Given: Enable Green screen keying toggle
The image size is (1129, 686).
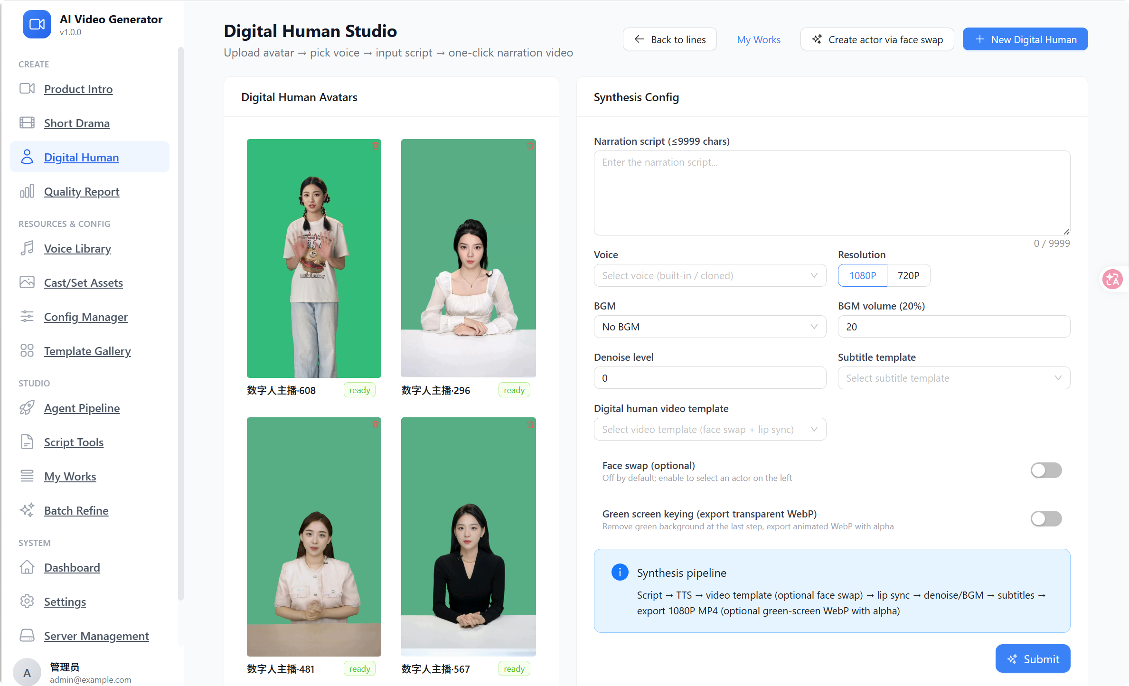Looking at the screenshot, I should (x=1046, y=519).
